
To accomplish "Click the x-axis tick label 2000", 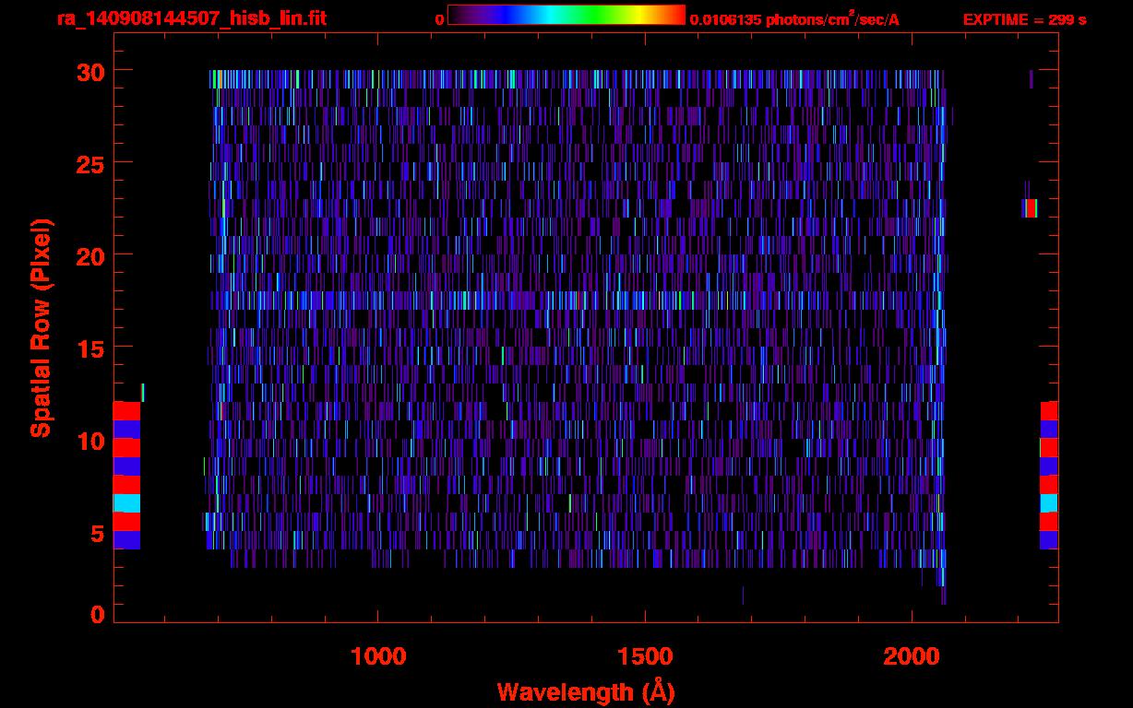I will coord(912,656).
